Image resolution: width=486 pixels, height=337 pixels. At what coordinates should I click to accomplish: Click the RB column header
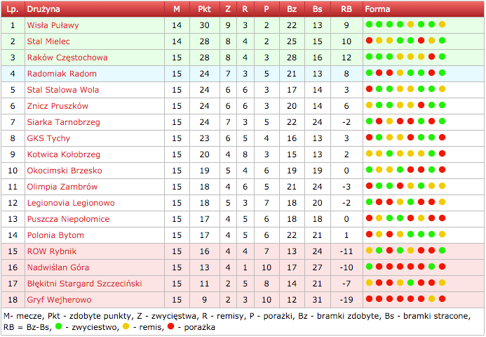click(346, 9)
